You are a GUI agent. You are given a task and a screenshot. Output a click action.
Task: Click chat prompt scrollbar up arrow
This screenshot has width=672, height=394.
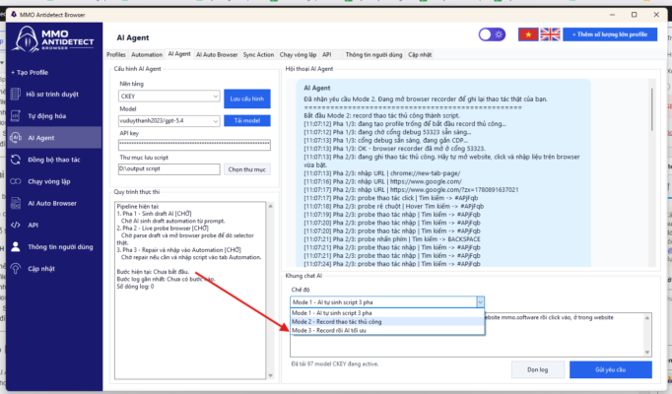pos(647,318)
